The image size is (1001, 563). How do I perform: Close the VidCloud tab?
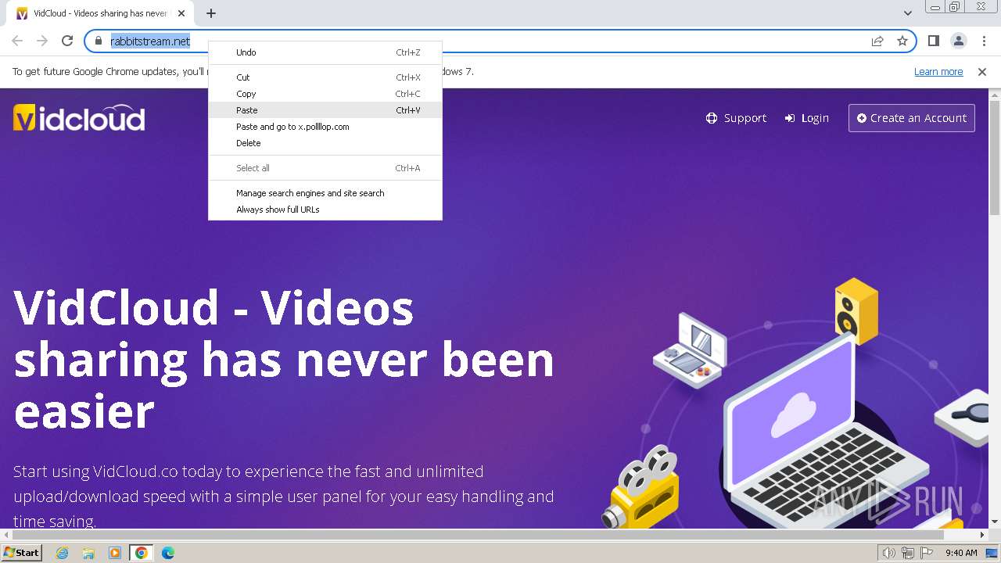tap(182, 13)
